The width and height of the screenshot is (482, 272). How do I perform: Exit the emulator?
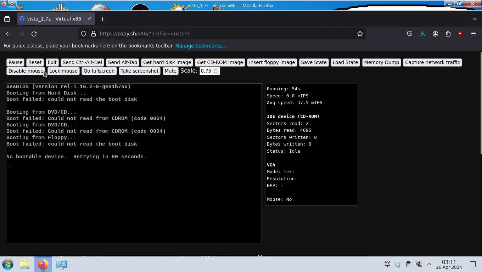52,62
